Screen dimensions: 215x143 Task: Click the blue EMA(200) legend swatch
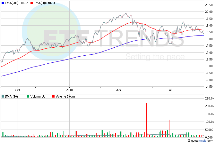pyautogui.click(x=3, y=3)
